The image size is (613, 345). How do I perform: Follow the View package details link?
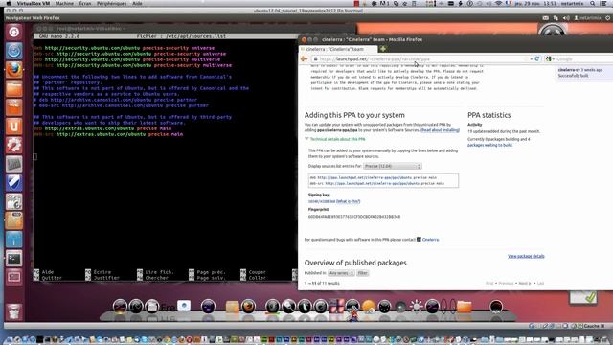[x=526, y=256]
